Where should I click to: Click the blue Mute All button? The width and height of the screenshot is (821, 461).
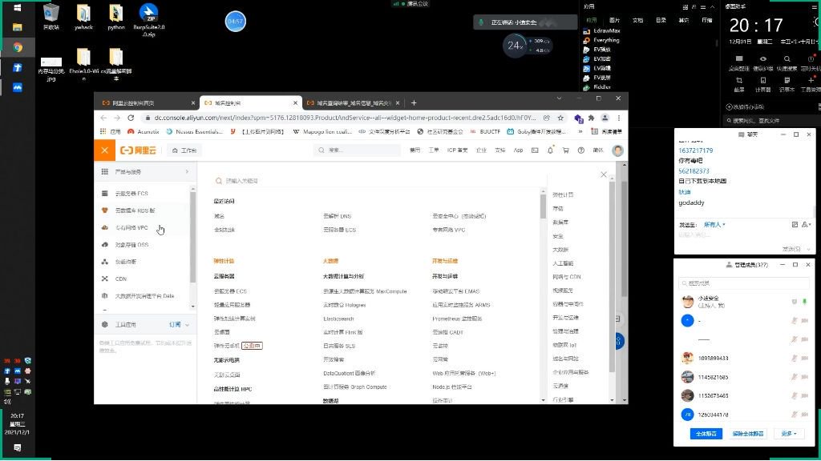click(706, 434)
